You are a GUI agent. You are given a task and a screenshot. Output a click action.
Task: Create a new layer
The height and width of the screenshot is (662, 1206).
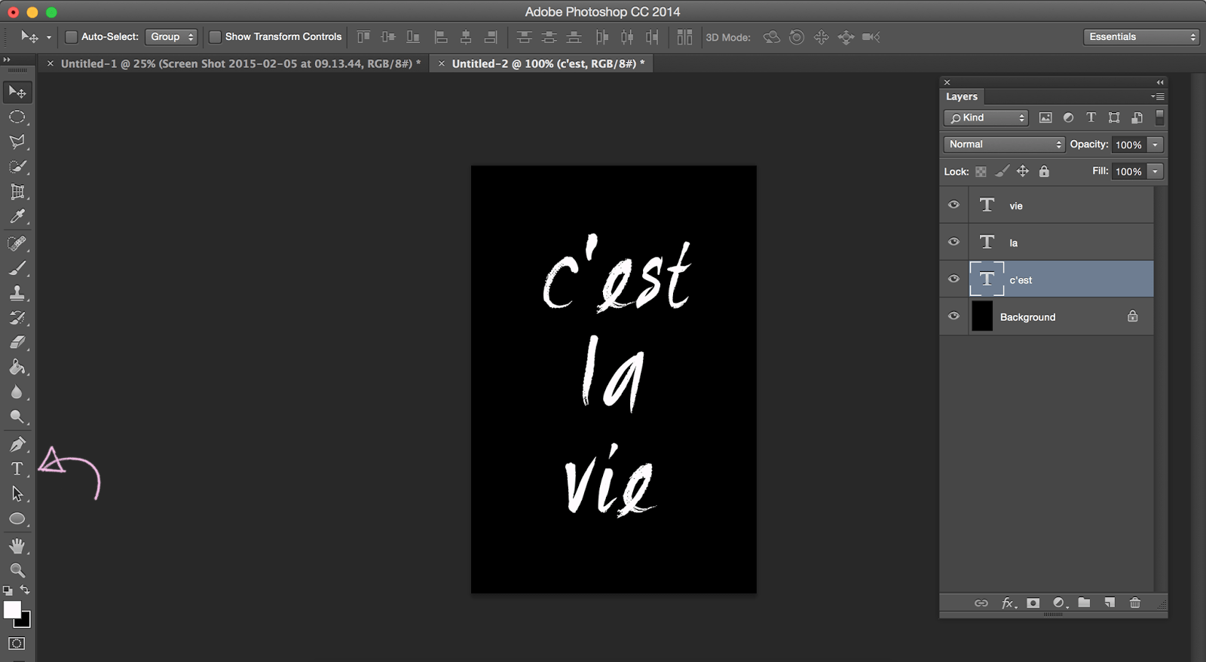(1110, 603)
